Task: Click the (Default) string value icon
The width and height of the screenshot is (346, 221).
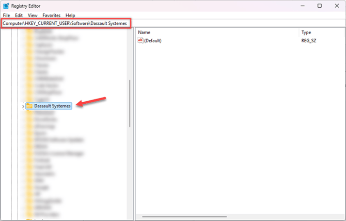Action: coord(140,41)
